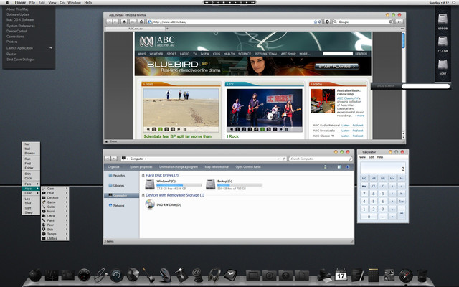Select Software Update in Apple menu
Viewport: 459px width, 287px height.
coord(18,14)
